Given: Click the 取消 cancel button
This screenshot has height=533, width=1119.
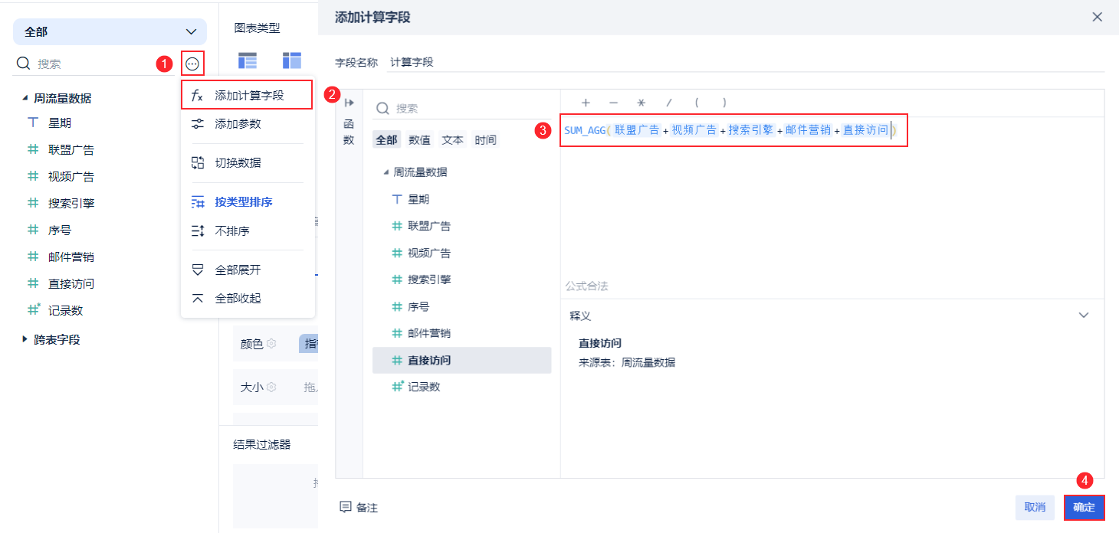Looking at the screenshot, I should pyautogui.click(x=1035, y=507).
